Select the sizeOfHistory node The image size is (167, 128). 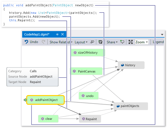click(88, 53)
